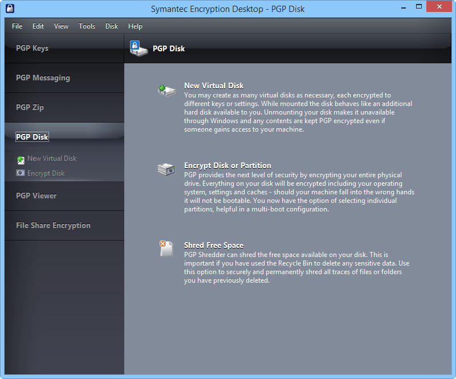Open the Tools menu
This screenshot has width=456, height=379.
coord(87,26)
